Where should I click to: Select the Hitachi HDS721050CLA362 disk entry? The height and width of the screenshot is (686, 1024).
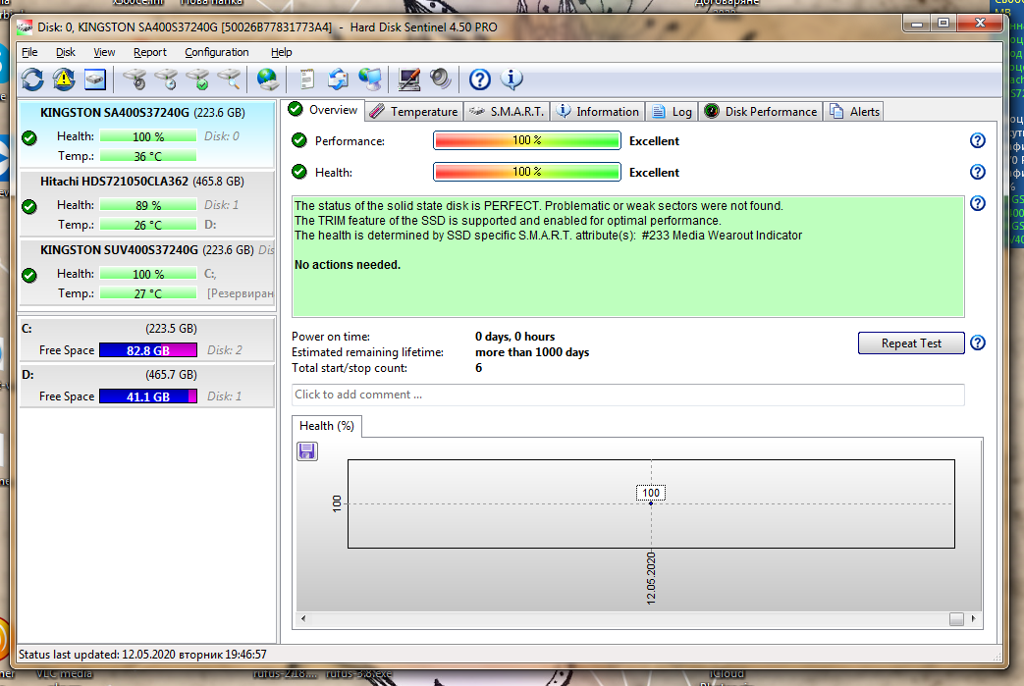coord(147,203)
